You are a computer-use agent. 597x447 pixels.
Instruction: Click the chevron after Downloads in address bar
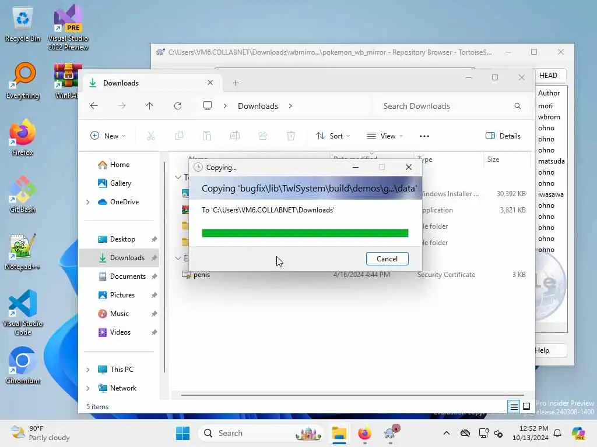(x=290, y=106)
